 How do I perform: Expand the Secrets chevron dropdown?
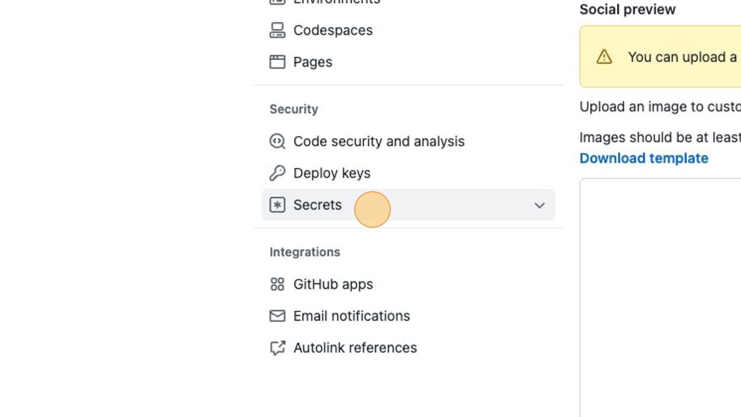539,205
